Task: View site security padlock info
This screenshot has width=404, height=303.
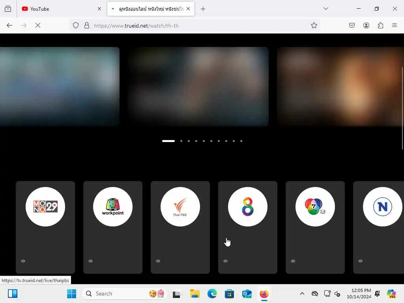Action: (87, 25)
